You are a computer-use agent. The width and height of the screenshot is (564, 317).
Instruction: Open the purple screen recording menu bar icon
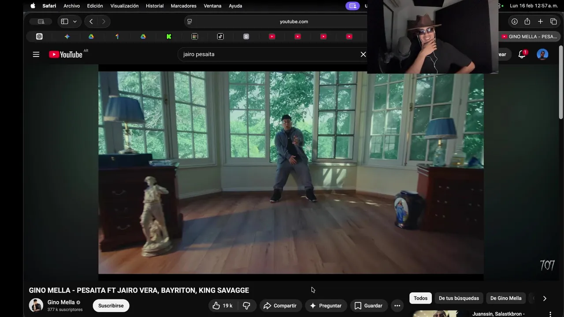pos(352,6)
